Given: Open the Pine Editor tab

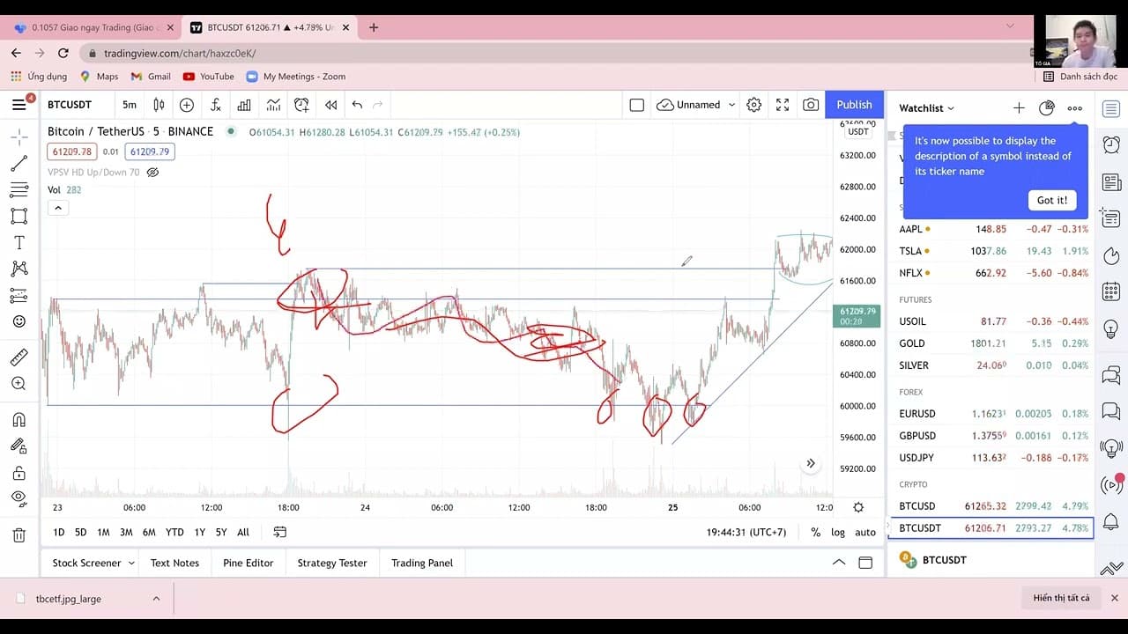Looking at the screenshot, I should click(x=248, y=563).
